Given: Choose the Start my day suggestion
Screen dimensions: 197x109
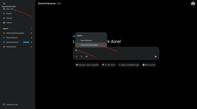Looking at the screenshot, I should [x=149, y=65].
